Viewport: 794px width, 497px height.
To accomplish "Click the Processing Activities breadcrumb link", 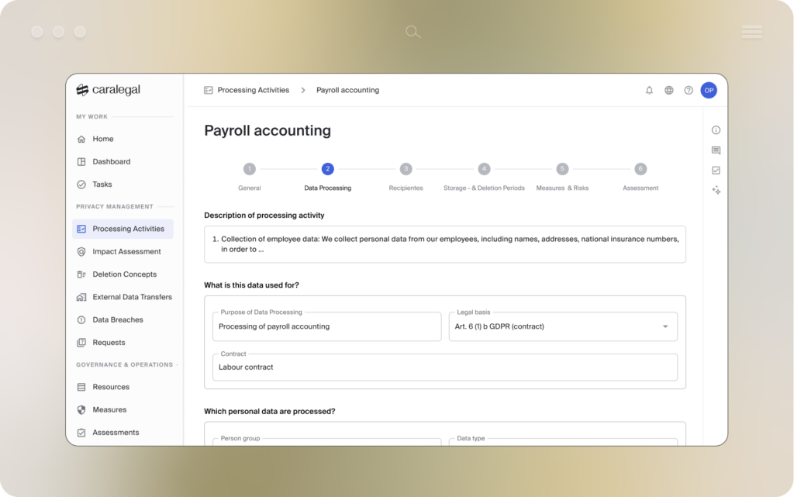I will coord(254,90).
